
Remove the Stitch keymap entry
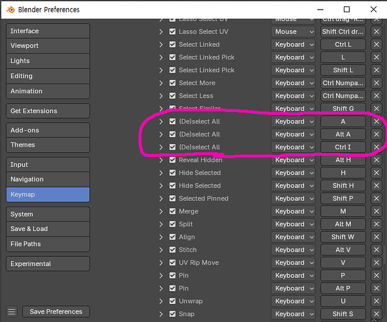[376, 250]
